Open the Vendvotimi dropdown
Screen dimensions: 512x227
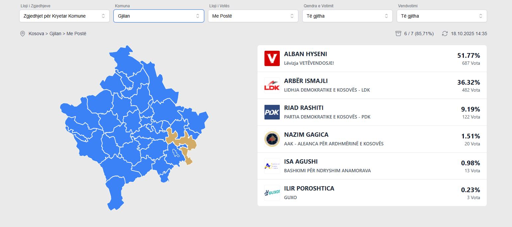442,16
